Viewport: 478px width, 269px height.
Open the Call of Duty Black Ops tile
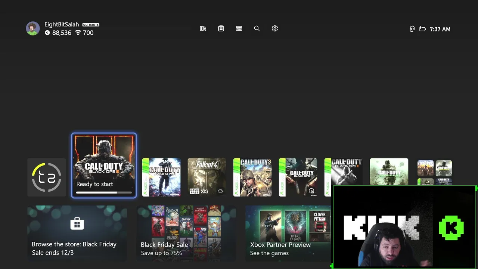tap(298, 177)
